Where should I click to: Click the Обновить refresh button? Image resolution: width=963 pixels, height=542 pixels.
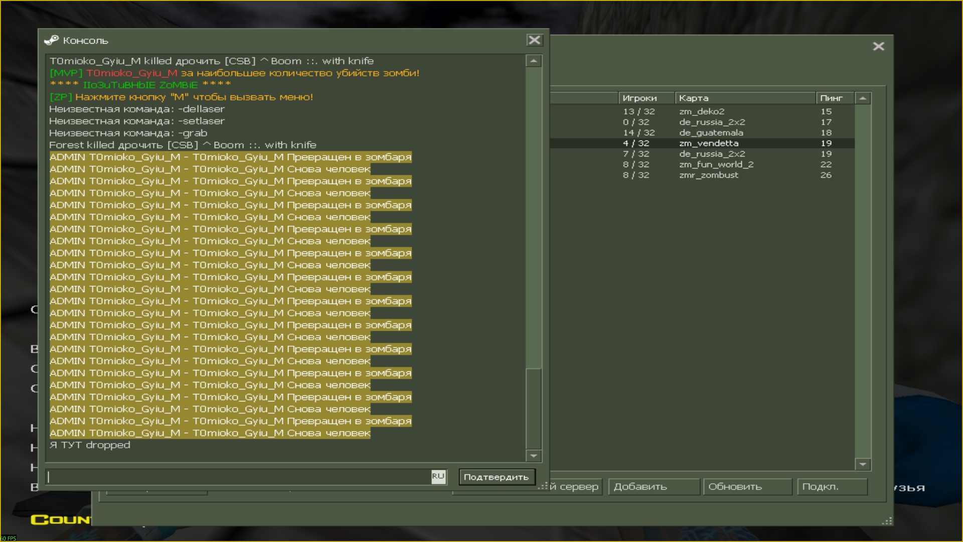coord(747,487)
